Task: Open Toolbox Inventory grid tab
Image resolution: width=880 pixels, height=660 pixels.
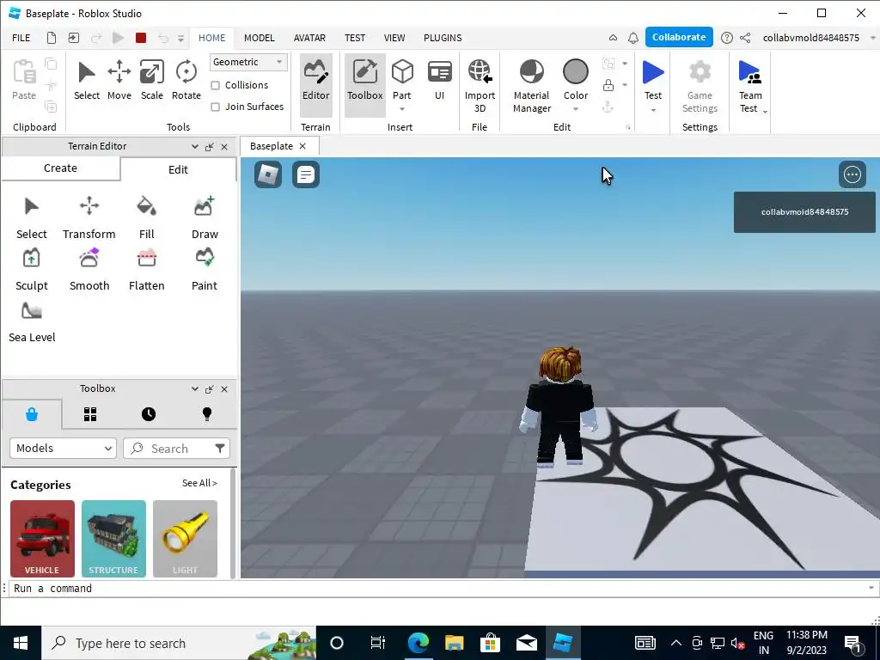Action: (x=90, y=414)
